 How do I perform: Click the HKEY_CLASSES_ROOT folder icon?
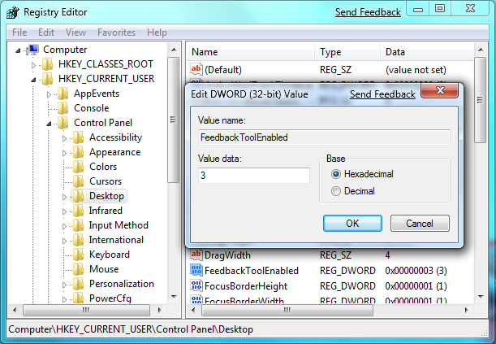click(x=47, y=64)
